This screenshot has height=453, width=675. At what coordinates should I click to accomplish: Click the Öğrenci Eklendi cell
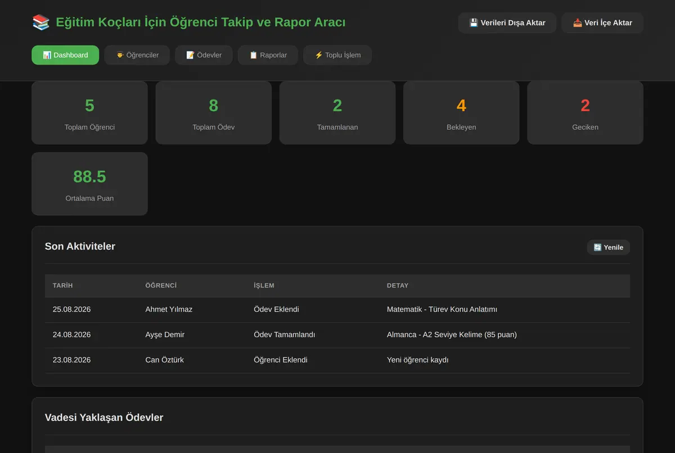click(x=281, y=360)
